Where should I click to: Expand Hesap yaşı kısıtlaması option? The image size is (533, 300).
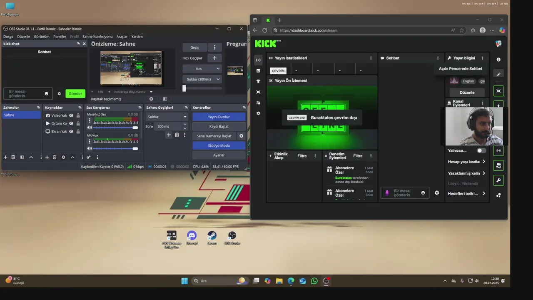pyautogui.click(x=467, y=162)
